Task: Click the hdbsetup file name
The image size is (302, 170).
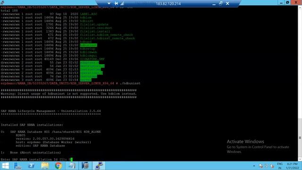Action: point(88,49)
